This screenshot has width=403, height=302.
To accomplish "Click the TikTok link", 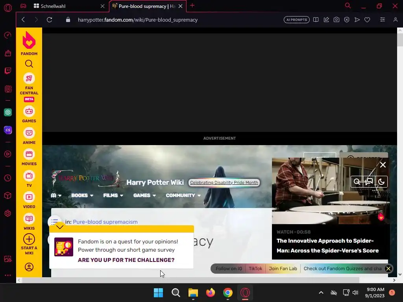I will pyautogui.click(x=255, y=269).
